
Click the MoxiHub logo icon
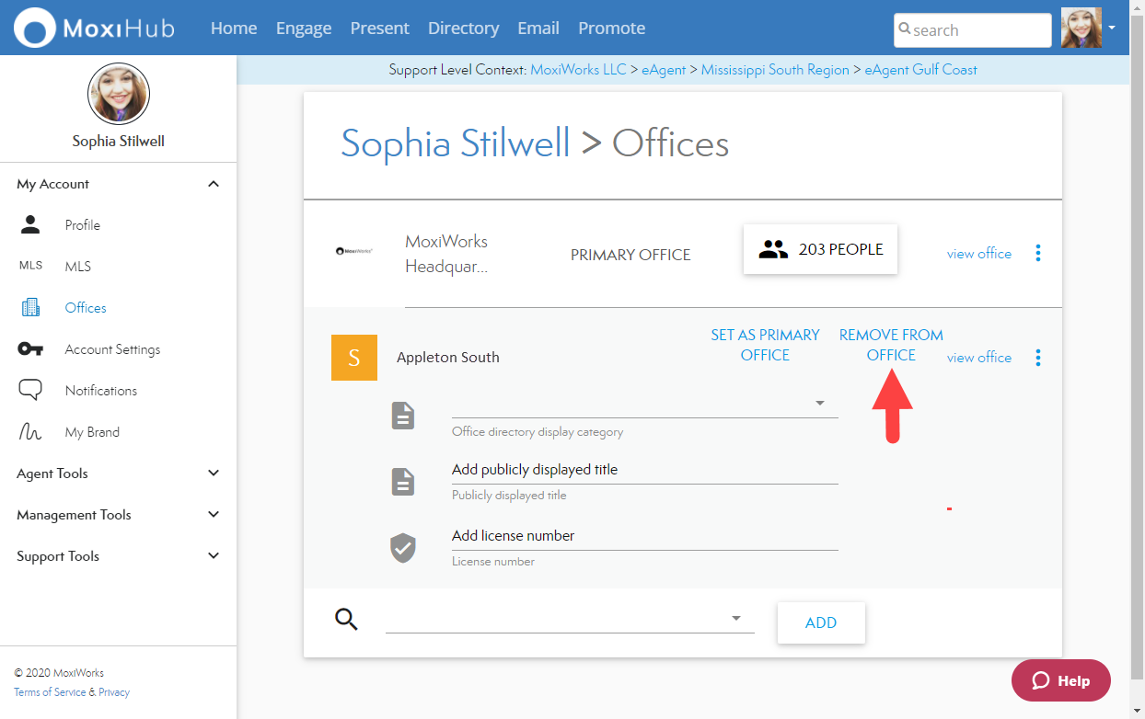pos(35,28)
